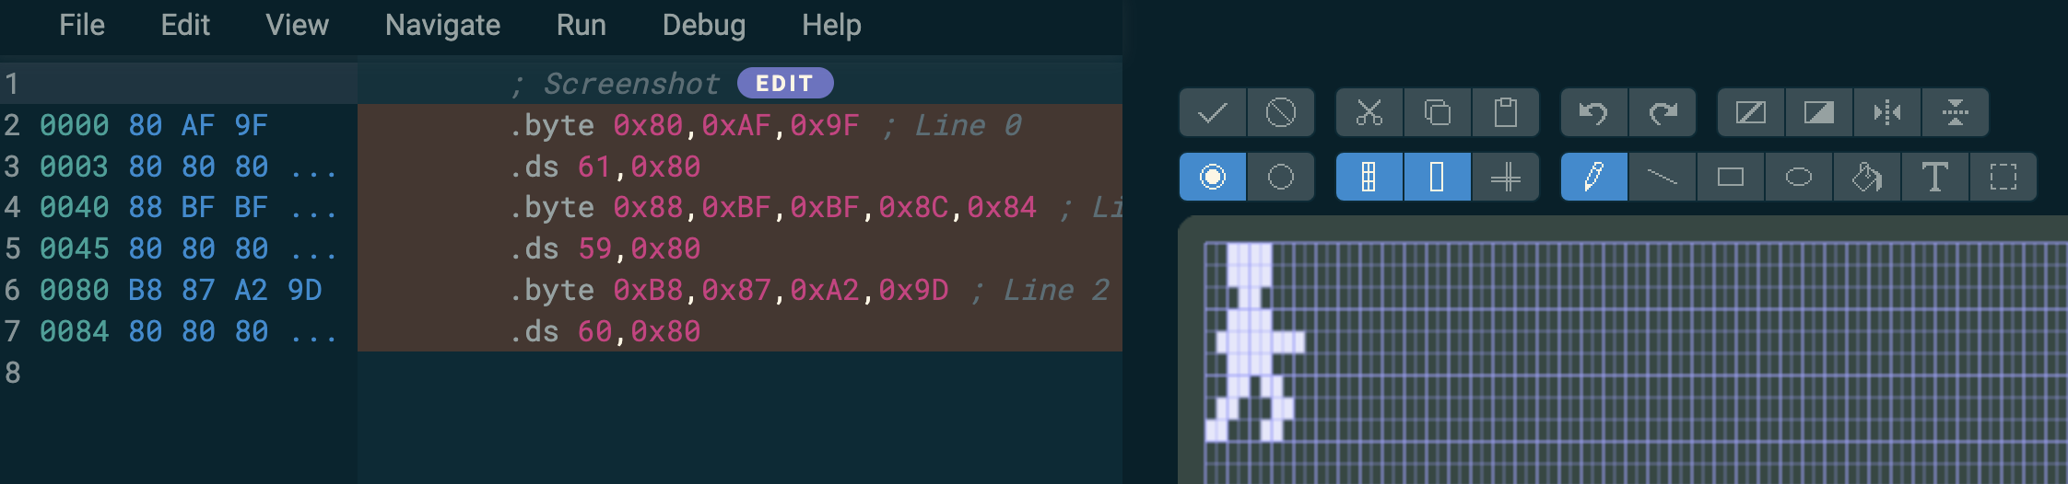The image size is (2068, 484).
Task: Click the clipboard paste icon
Action: tap(1506, 113)
